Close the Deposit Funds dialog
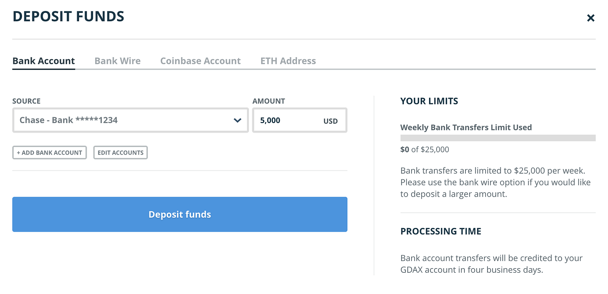This screenshot has height=294, width=608. click(x=591, y=18)
